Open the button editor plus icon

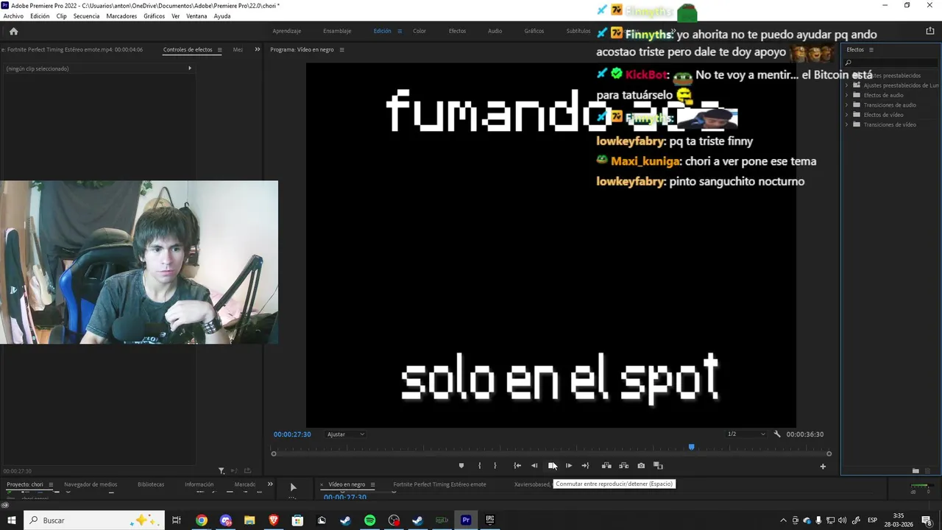(823, 466)
